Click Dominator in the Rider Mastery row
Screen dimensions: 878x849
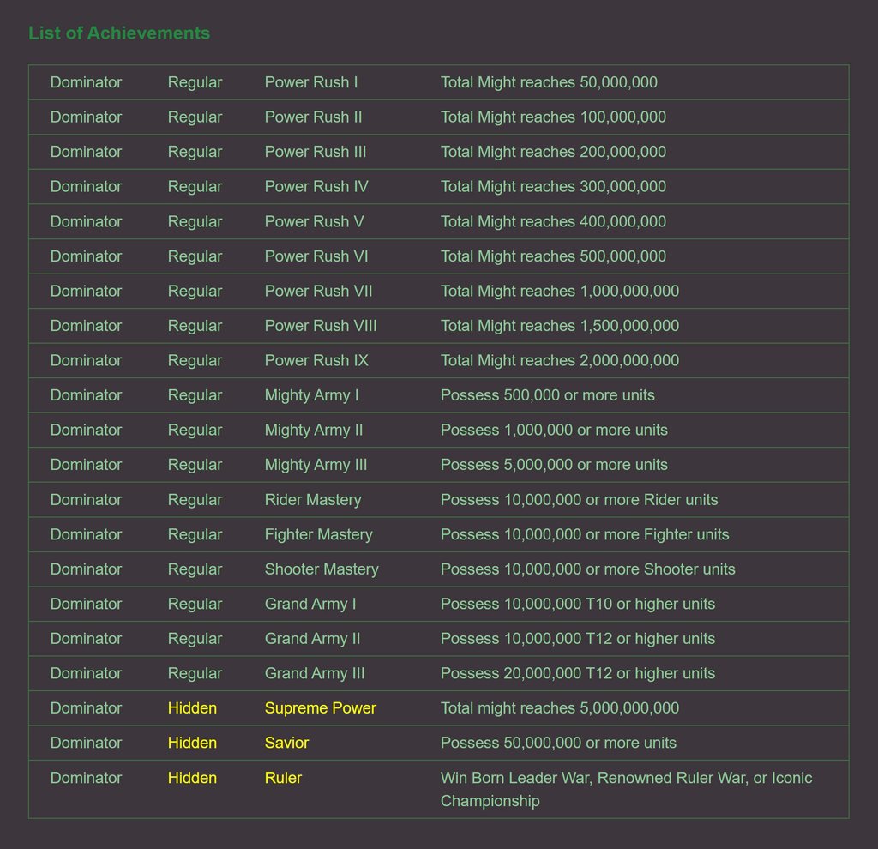click(x=87, y=500)
